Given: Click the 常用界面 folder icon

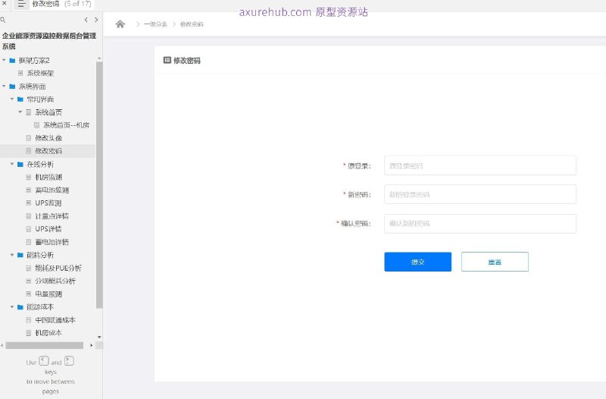Looking at the screenshot, I should pos(20,99).
